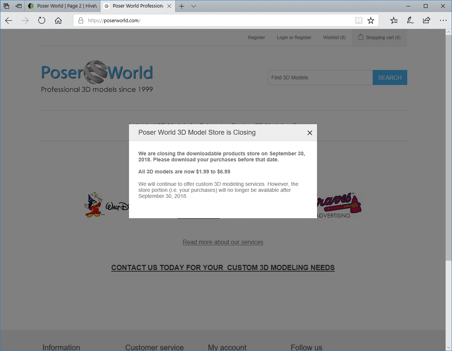
Task: Open the reading view book icon
Action: (x=358, y=21)
